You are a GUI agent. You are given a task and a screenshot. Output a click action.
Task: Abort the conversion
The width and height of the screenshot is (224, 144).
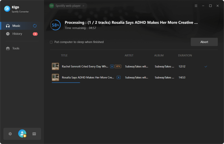[x=204, y=42]
